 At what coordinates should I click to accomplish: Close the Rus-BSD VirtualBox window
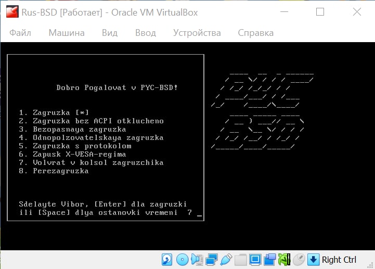coord(357,12)
